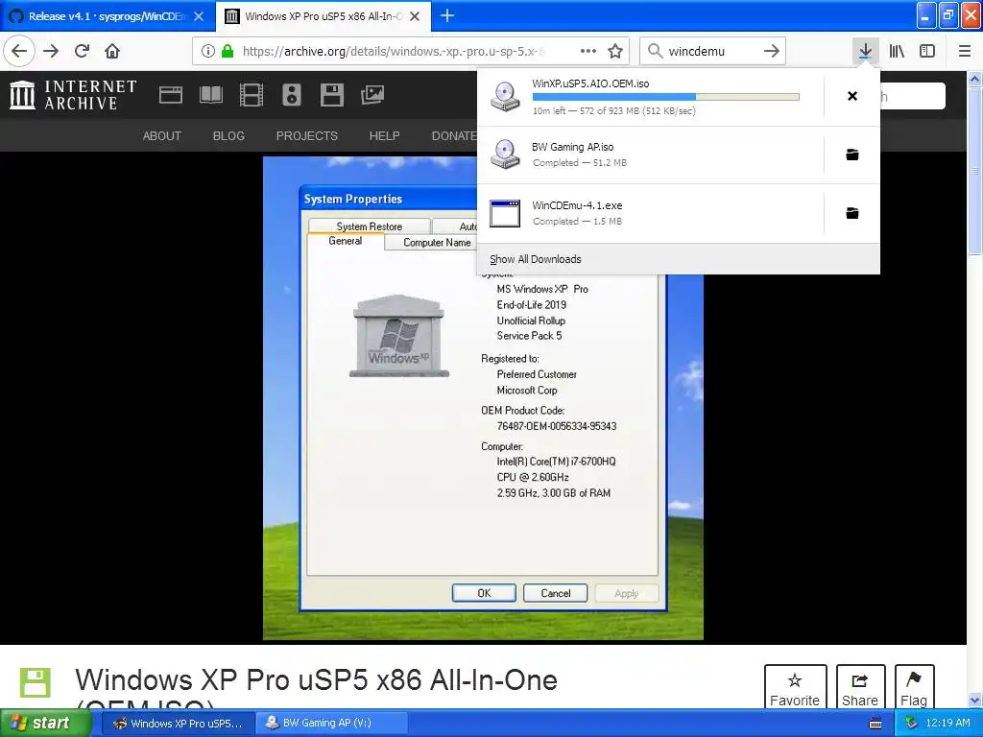Go forward with the browser forward arrow
Image resolution: width=983 pixels, height=737 pixels.
click(51, 51)
